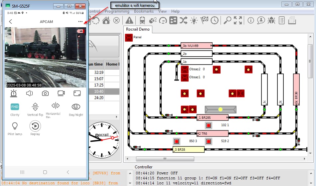The width and height of the screenshot is (316, 186).
Task: Click the home icon in Rocrail toolbar
Action: 106,20
